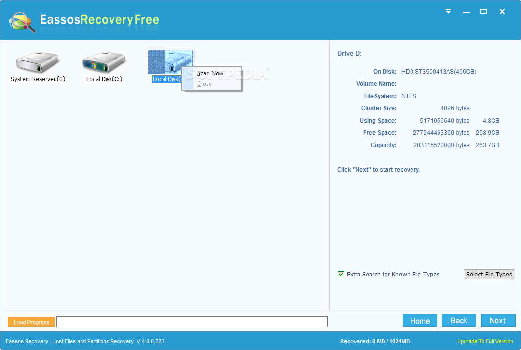
Task: Choose Scan Now from the context menu
Action: (211, 73)
